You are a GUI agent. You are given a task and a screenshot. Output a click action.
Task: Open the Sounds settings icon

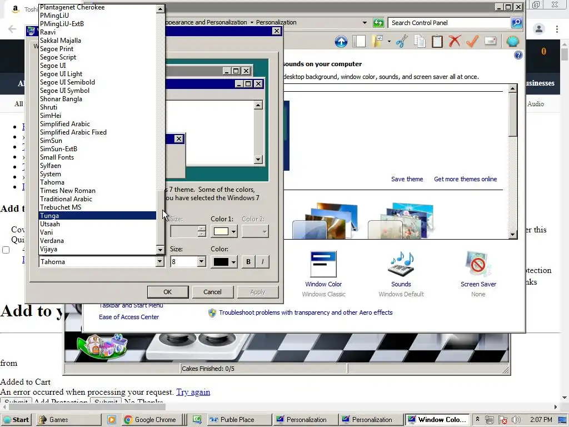401,264
